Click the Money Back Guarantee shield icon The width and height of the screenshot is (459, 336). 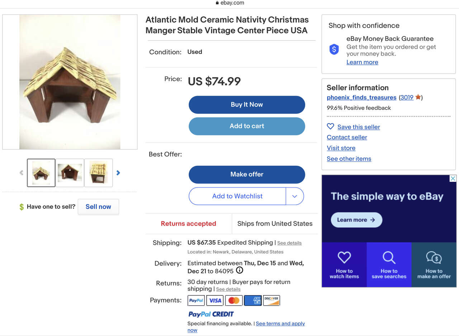pyautogui.click(x=334, y=49)
